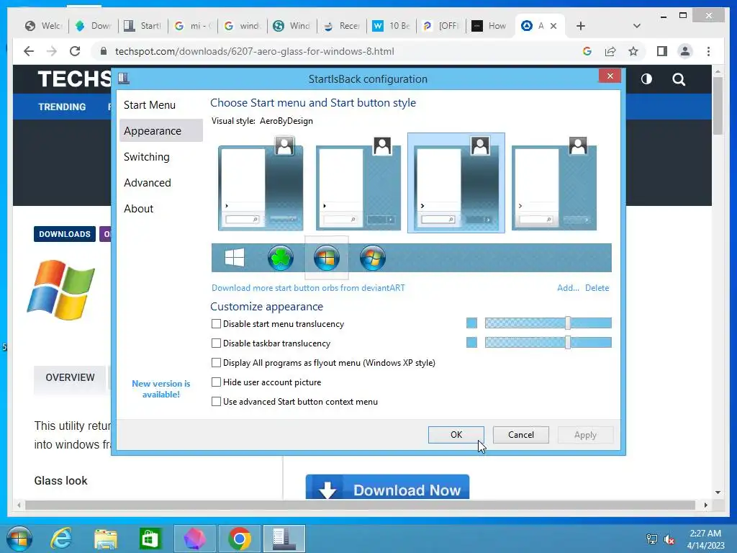737x553 pixels.
Task: Open the Windows Store taskbar icon
Action: [x=150, y=539]
